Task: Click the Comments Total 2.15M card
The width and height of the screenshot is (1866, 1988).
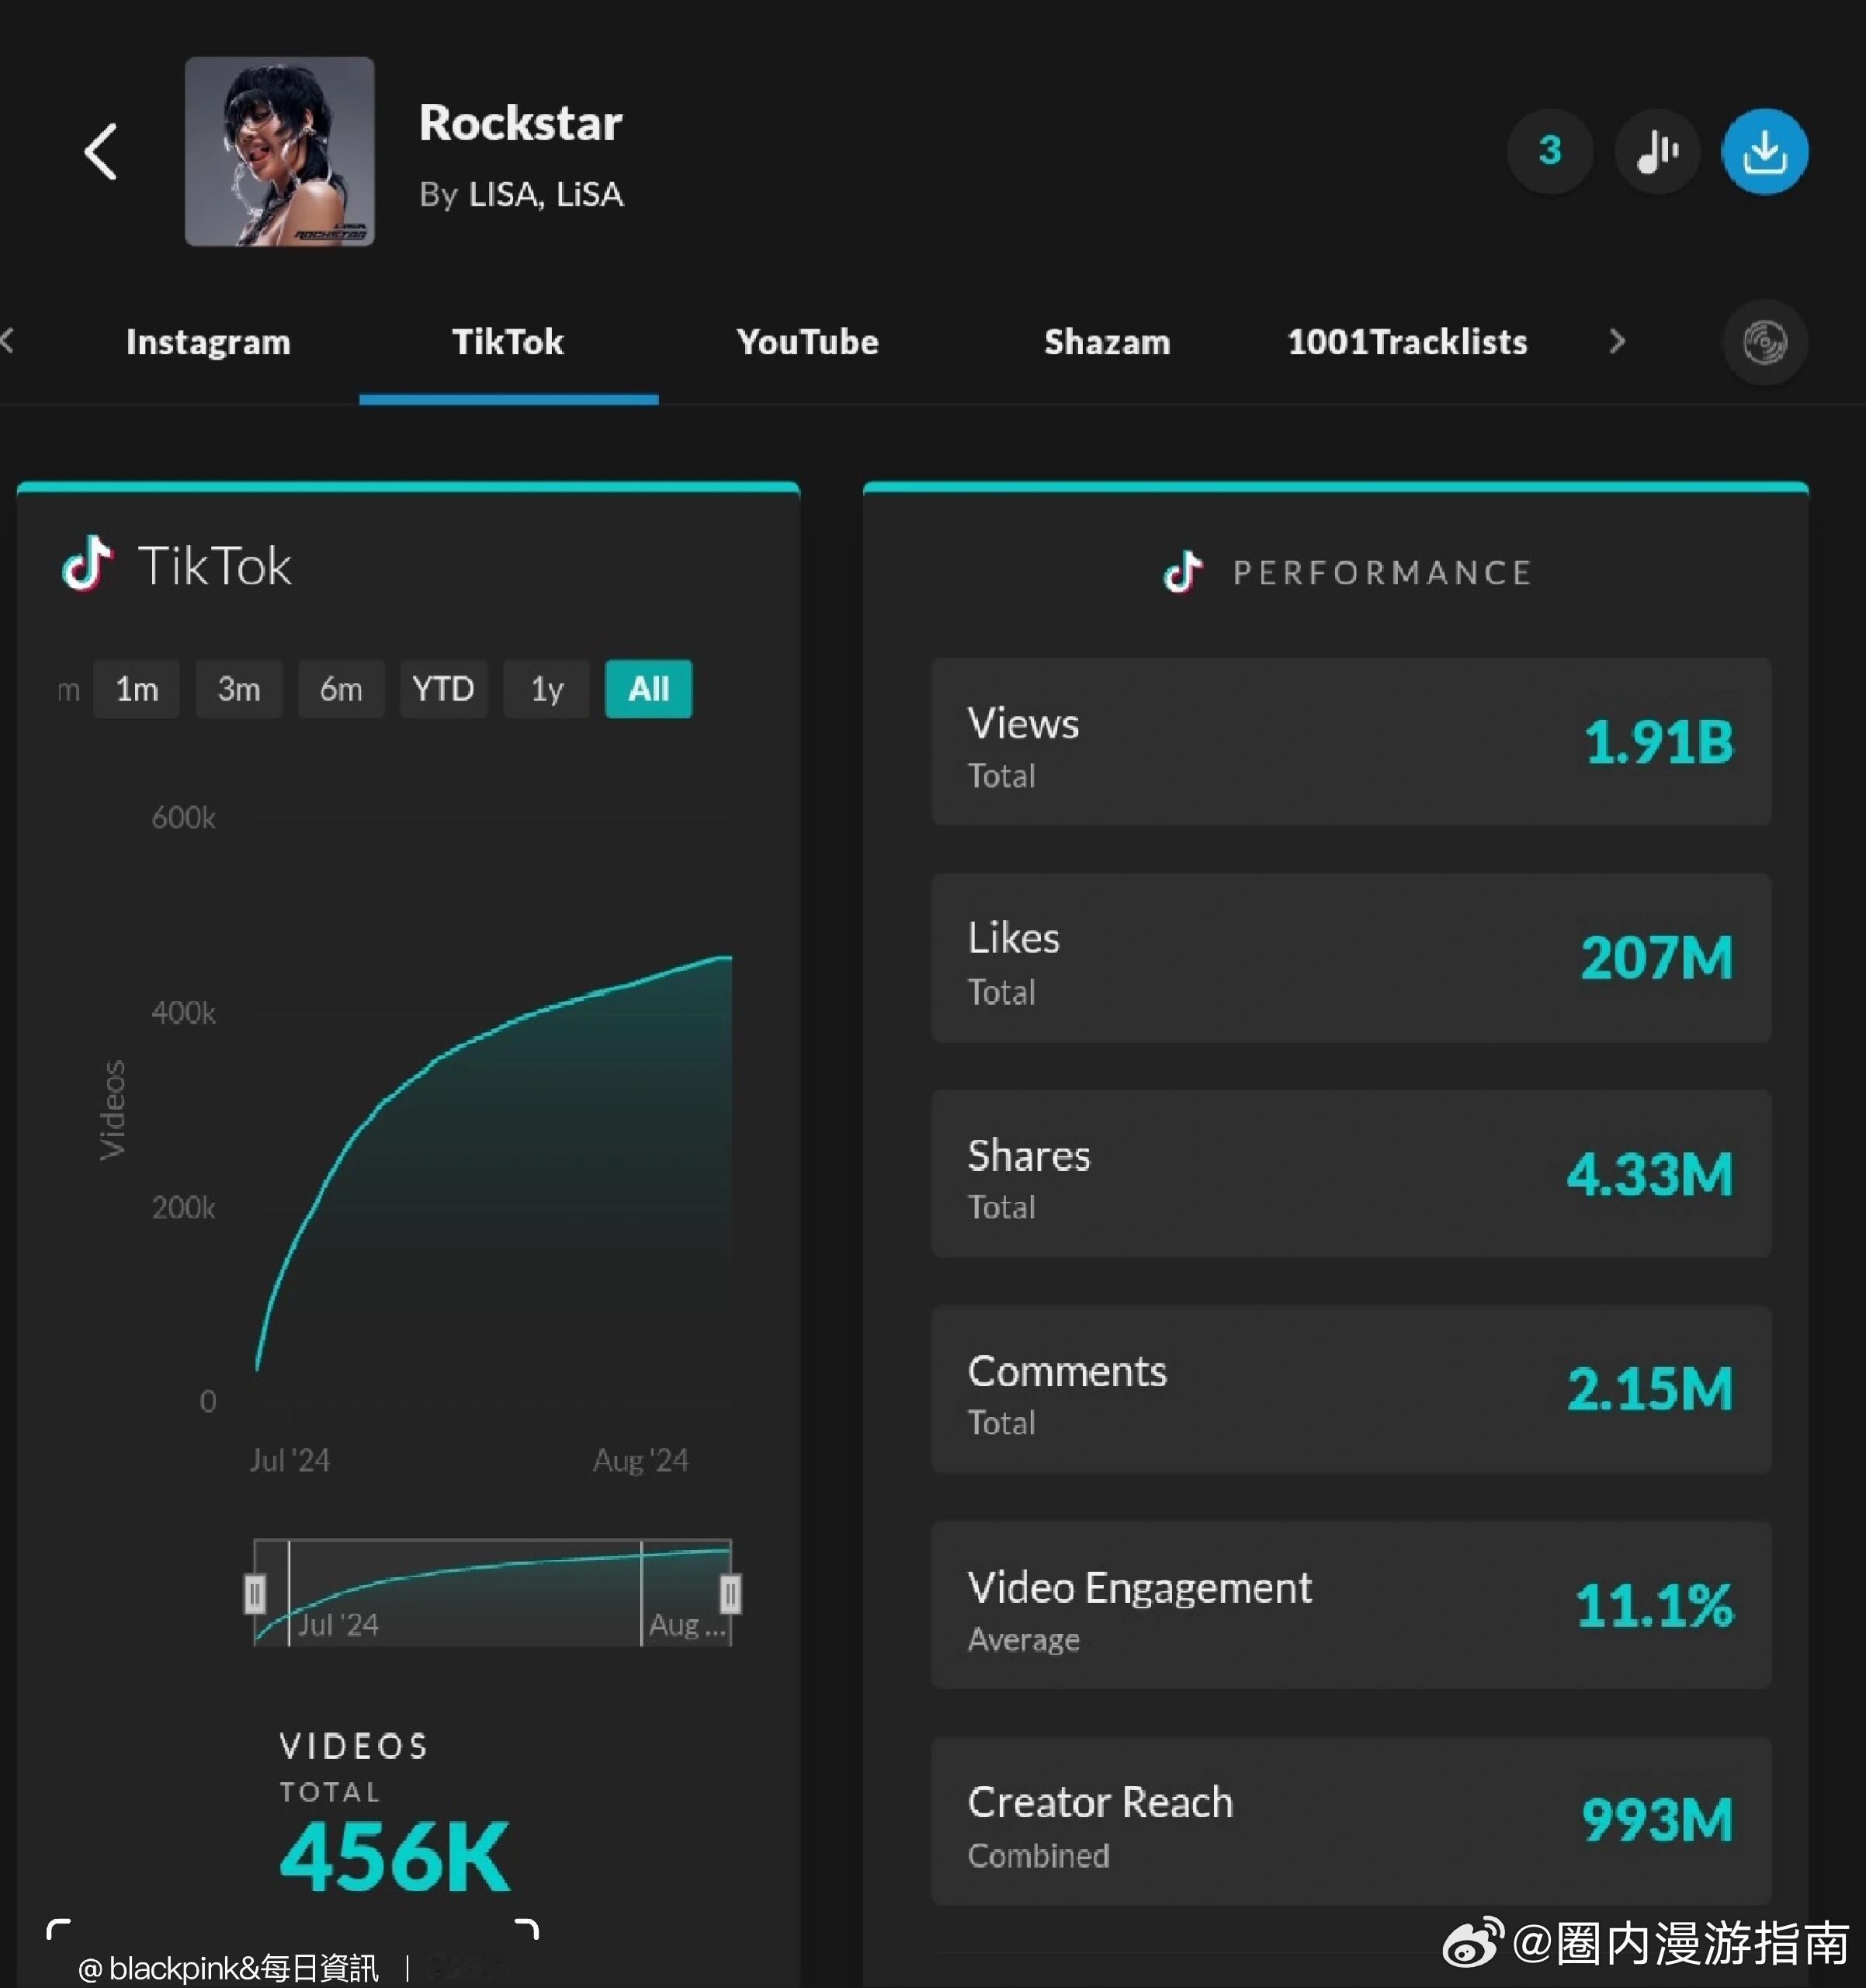Action: click(1351, 1389)
